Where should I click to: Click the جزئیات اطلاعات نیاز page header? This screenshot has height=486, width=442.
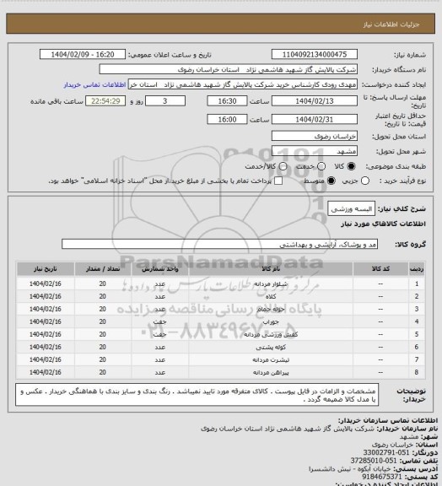click(x=391, y=24)
